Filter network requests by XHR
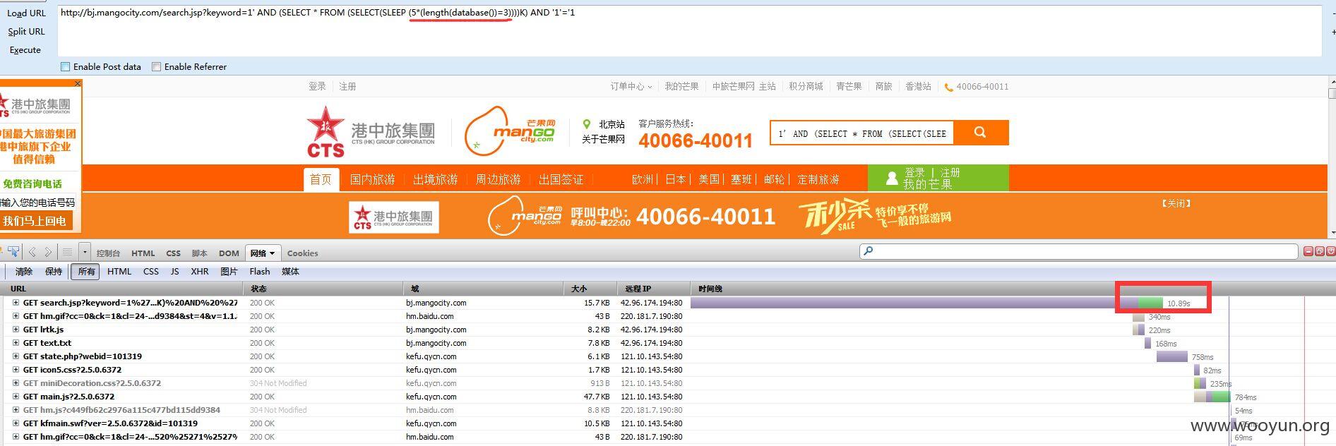1336x446 pixels. click(200, 272)
